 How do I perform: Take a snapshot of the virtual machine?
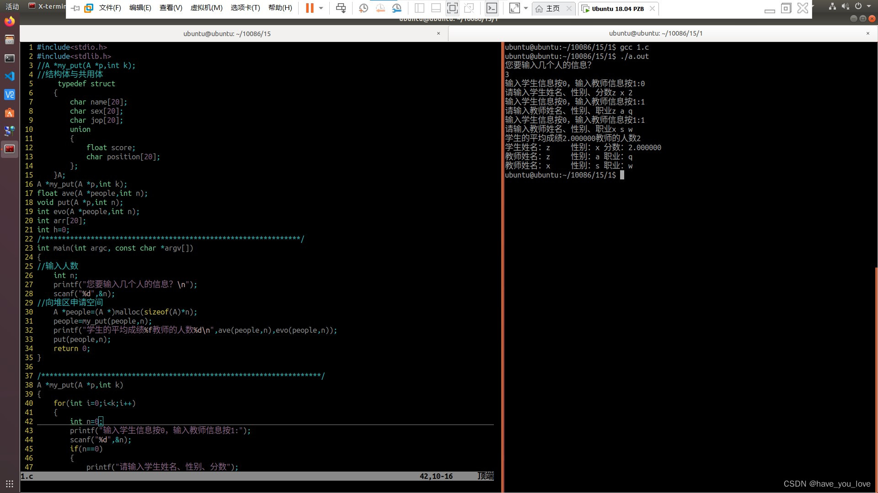point(364,8)
